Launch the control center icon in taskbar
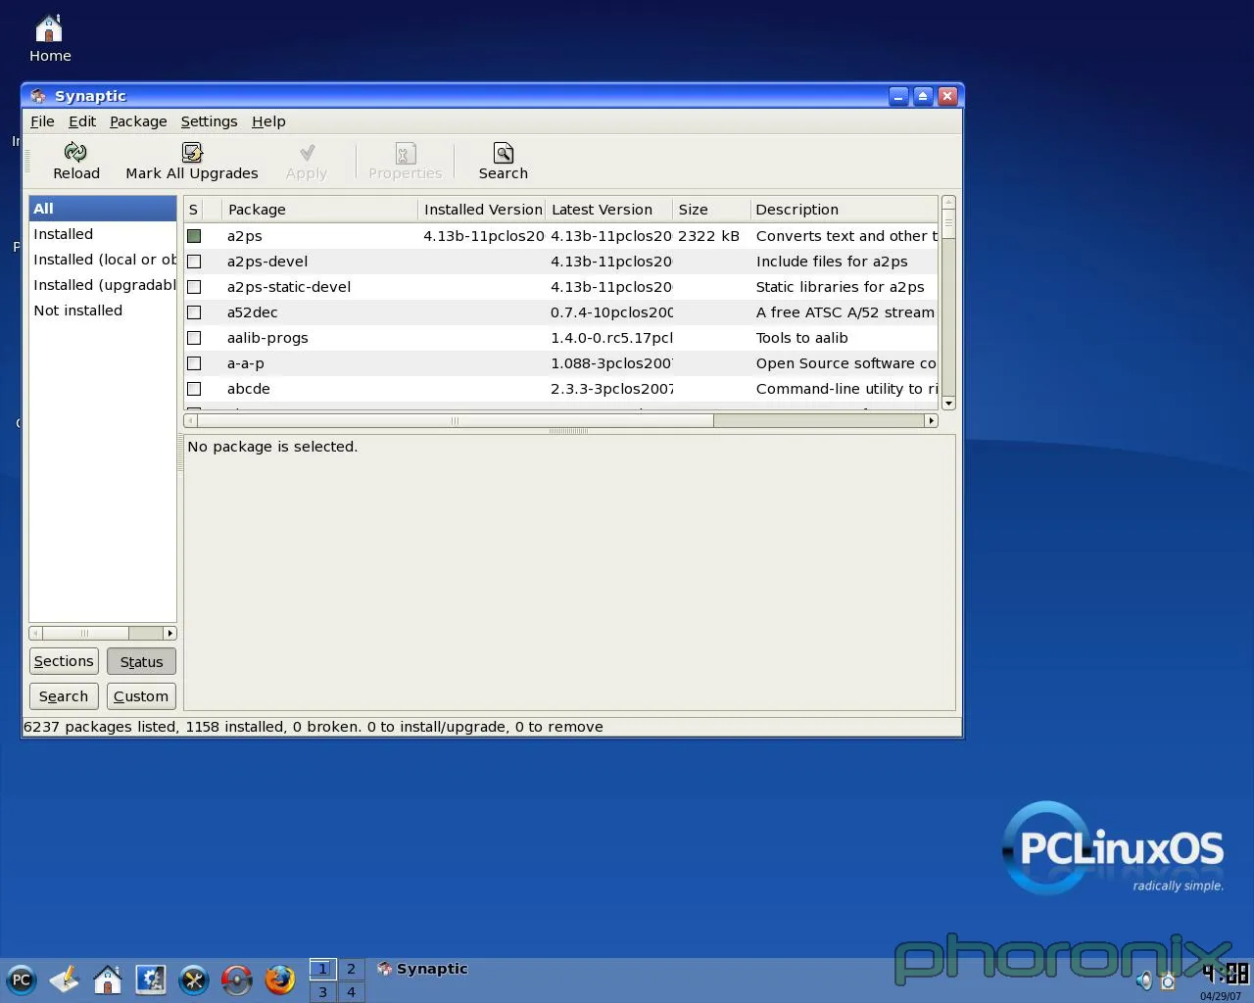The image size is (1254, 1003). click(150, 979)
